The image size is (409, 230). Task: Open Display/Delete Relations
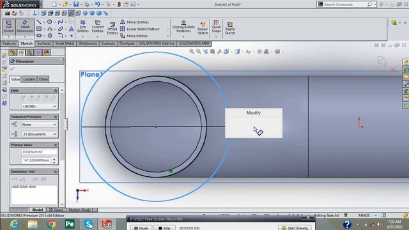click(183, 26)
